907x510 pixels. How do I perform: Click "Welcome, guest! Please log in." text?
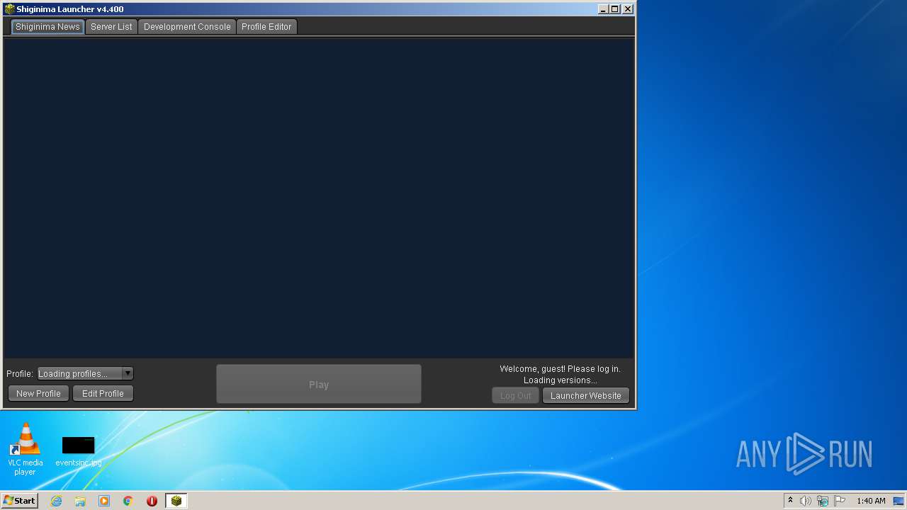(x=560, y=369)
